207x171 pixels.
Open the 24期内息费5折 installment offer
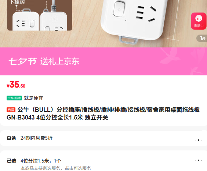click(x=36, y=138)
